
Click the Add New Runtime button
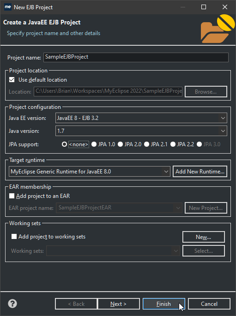click(200, 172)
